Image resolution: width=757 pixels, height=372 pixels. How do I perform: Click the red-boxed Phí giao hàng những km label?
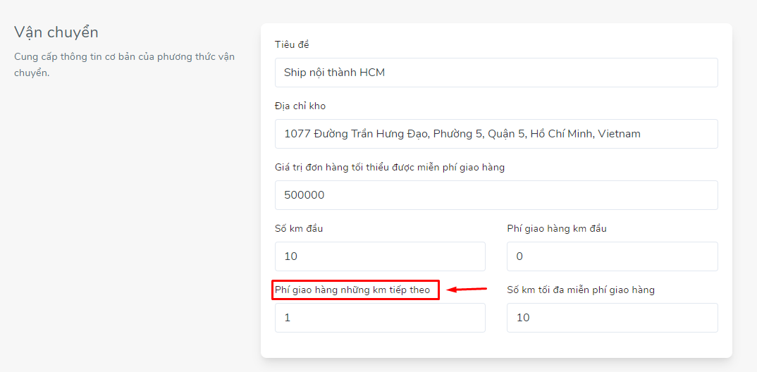click(352, 290)
